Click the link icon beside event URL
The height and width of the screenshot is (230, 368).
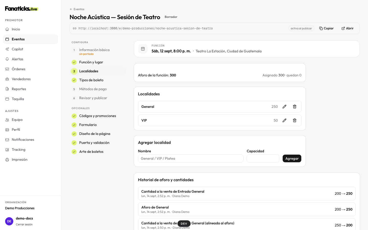75,28
